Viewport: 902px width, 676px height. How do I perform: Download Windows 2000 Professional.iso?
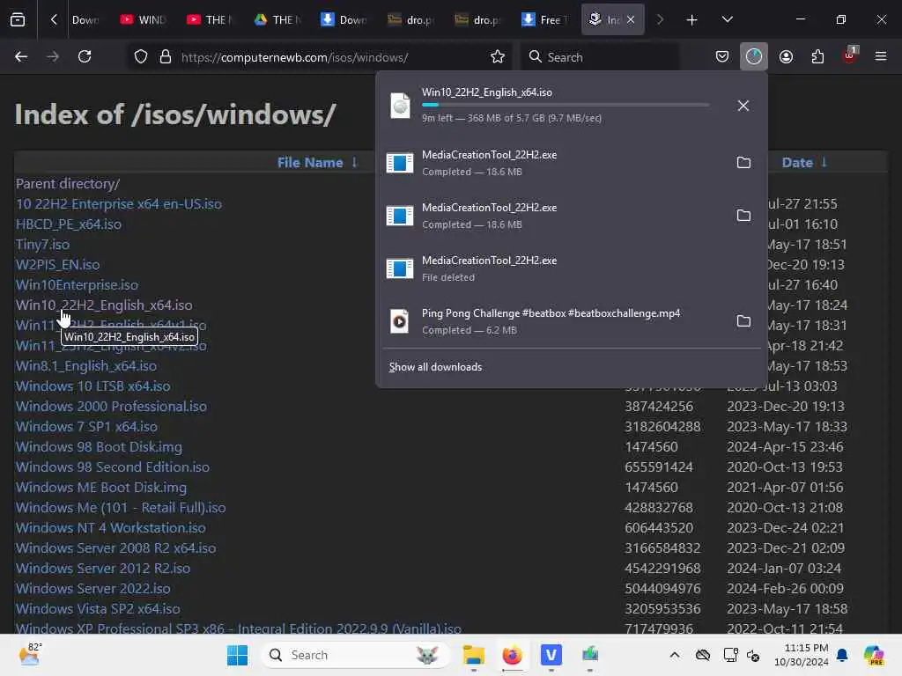112,406
